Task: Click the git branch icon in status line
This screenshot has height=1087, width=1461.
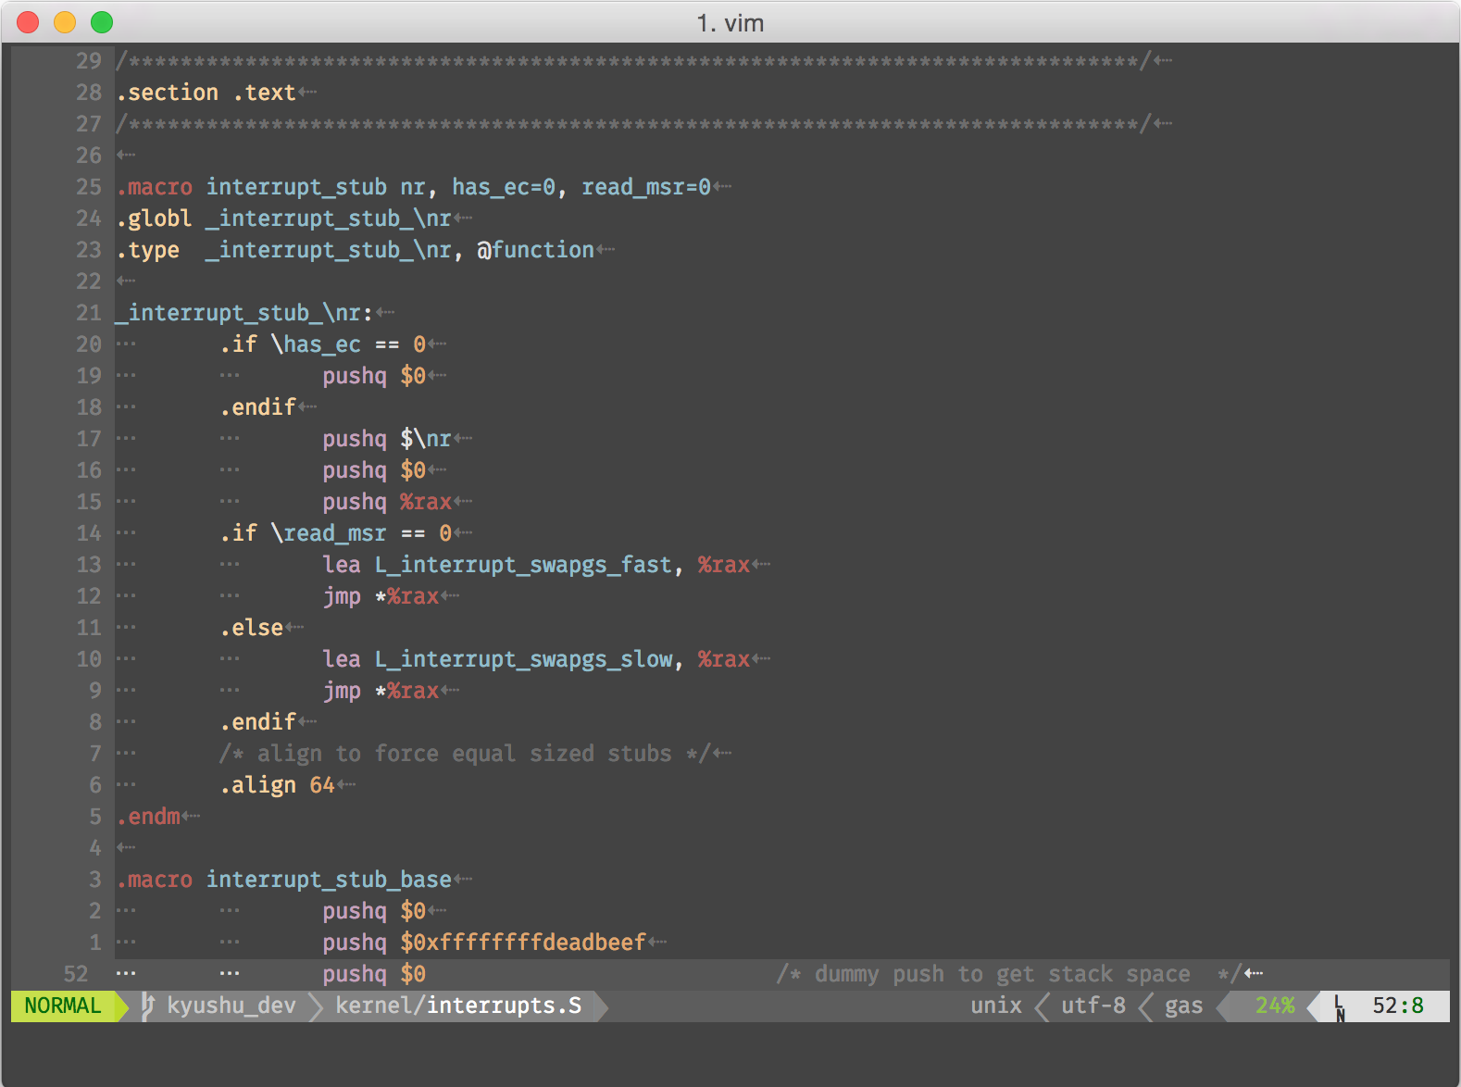Action: tap(147, 1006)
